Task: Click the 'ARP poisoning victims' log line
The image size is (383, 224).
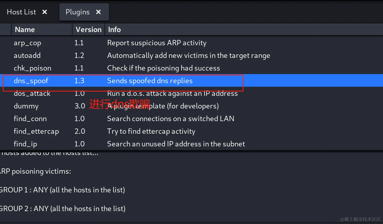Action: 35,171
